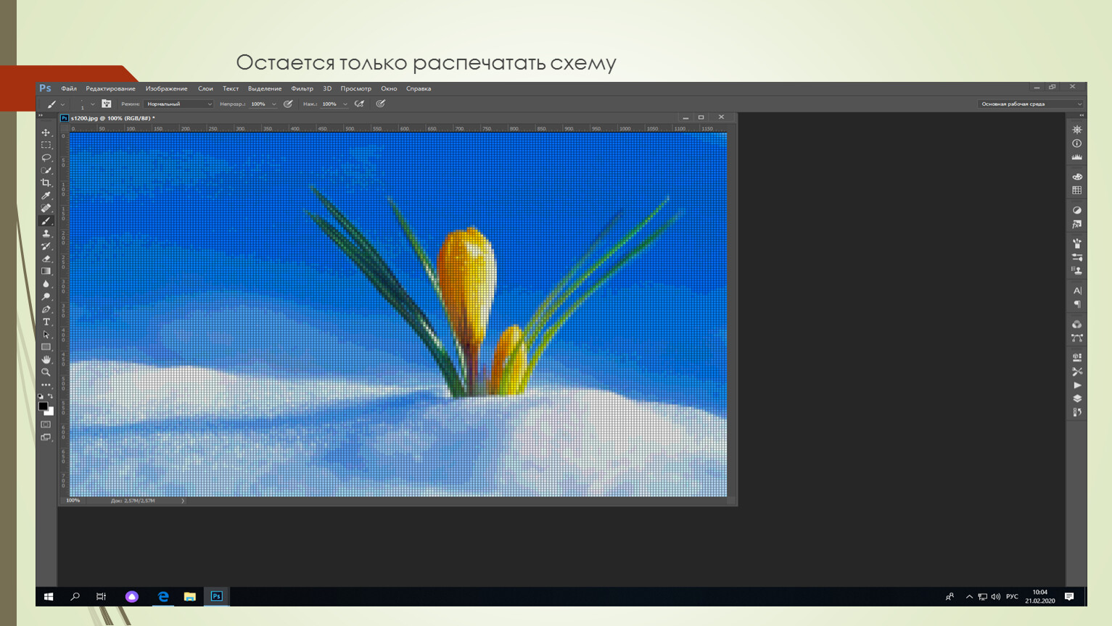Screen dimensions: 1112x626
Task: Select the Move tool
Action: (x=46, y=133)
